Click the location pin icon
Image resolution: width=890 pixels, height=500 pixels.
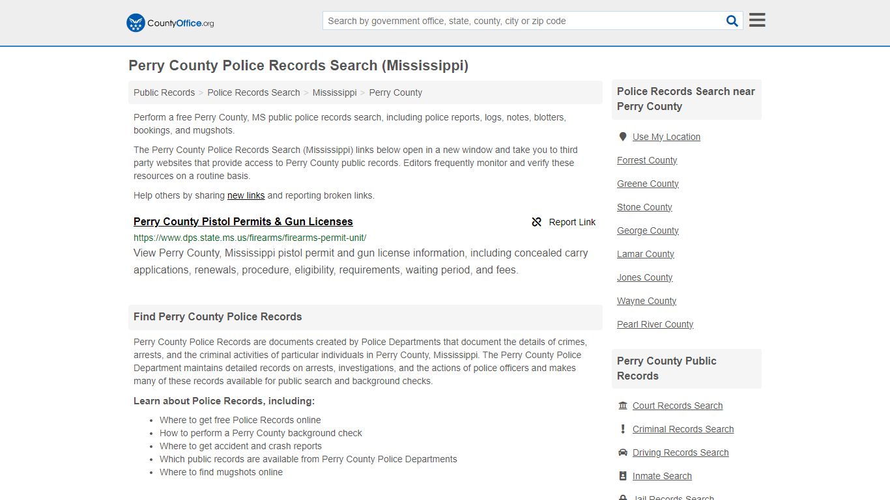pos(623,137)
